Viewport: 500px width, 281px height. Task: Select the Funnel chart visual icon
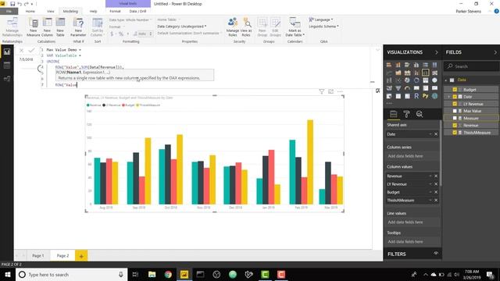click(398, 88)
